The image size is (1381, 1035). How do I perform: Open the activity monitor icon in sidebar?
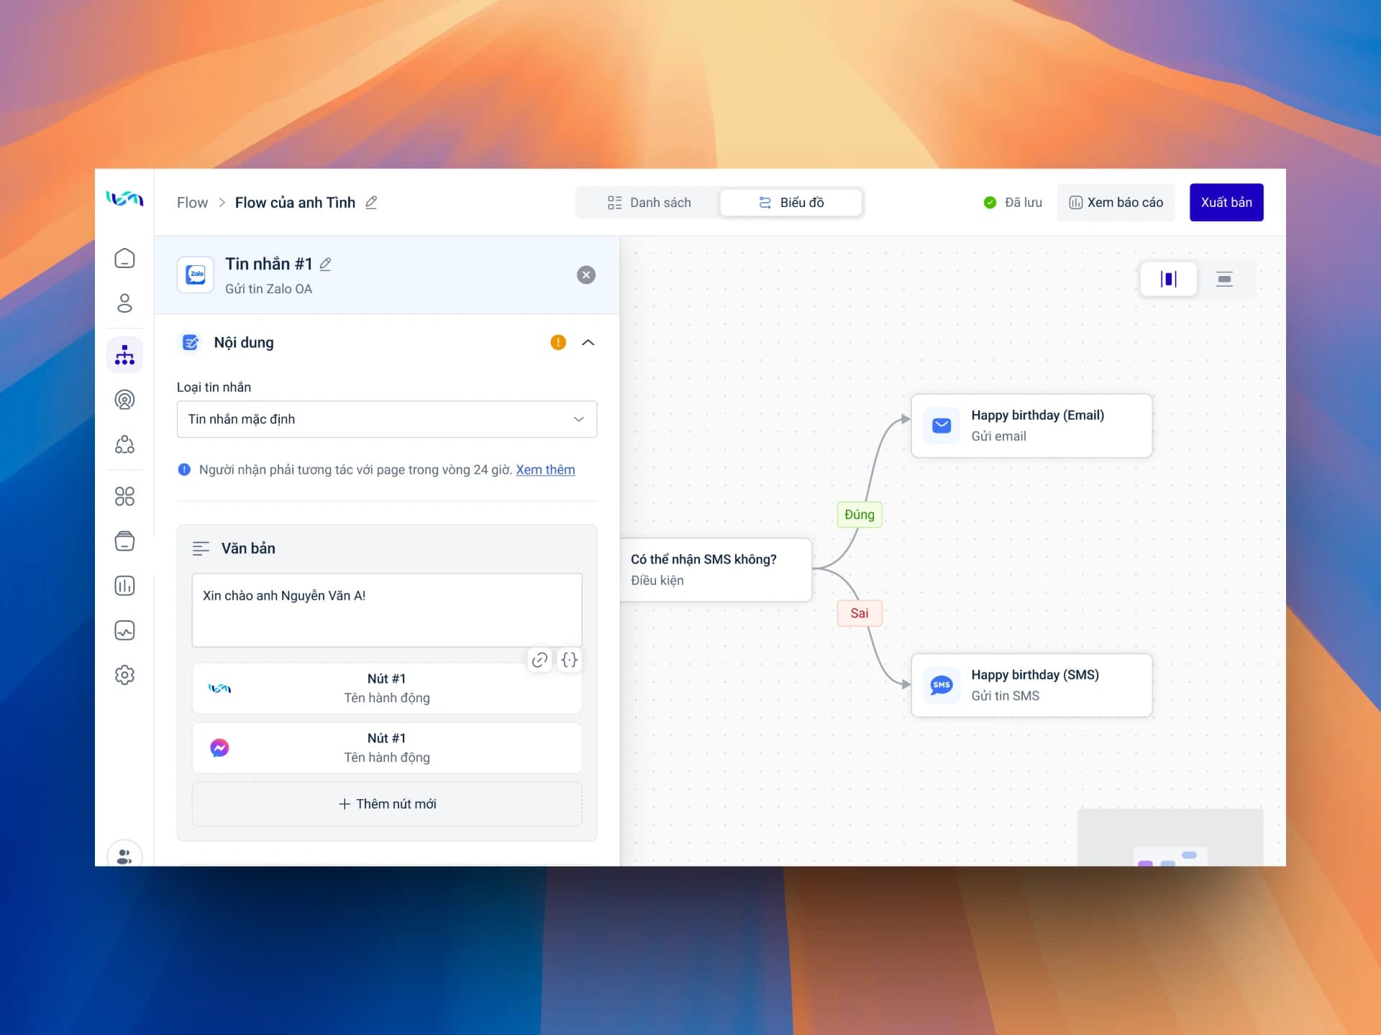(x=124, y=630)
